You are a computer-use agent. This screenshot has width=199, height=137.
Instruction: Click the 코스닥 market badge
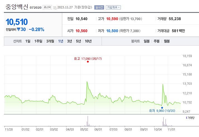(x=47, y=7)
